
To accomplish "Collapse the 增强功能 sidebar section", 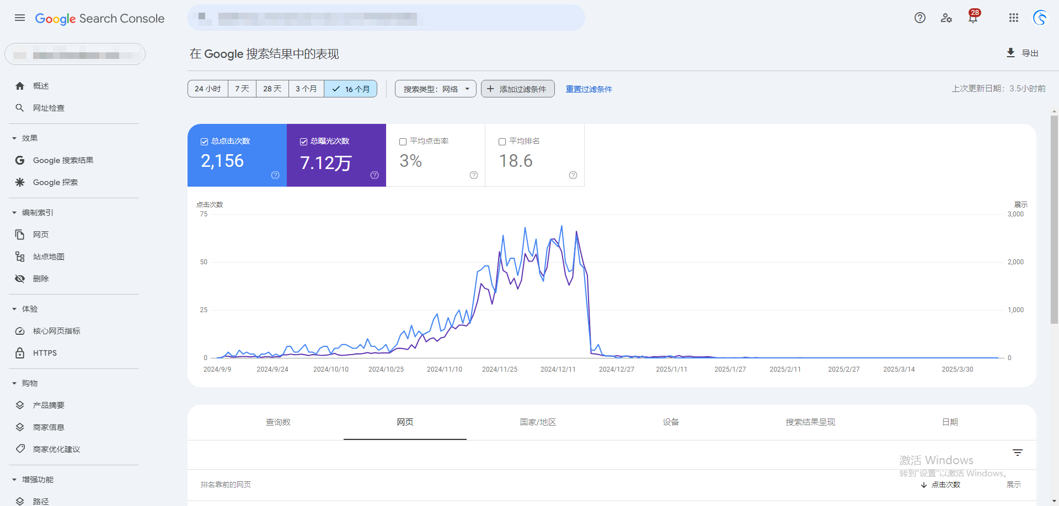I will pyautogui.click(x=14, y=480).
